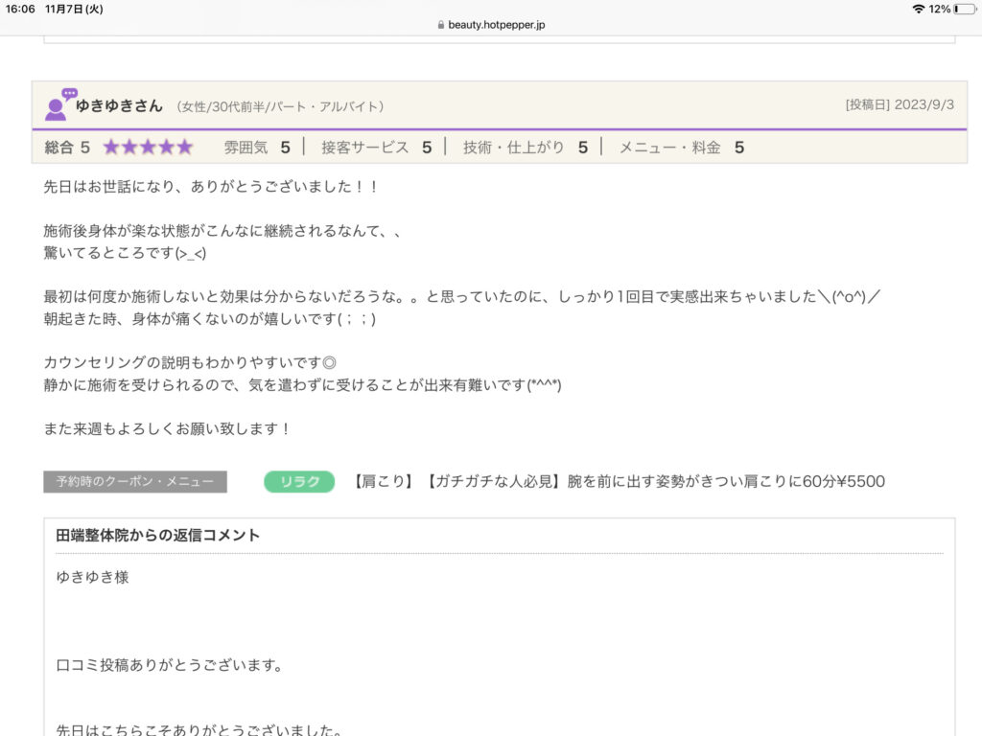Image resolution: width=982 pixels, height=736 pixels.
Task: Select the reviewer name ゆきゆきさん
Action: [x=119, y=106]
